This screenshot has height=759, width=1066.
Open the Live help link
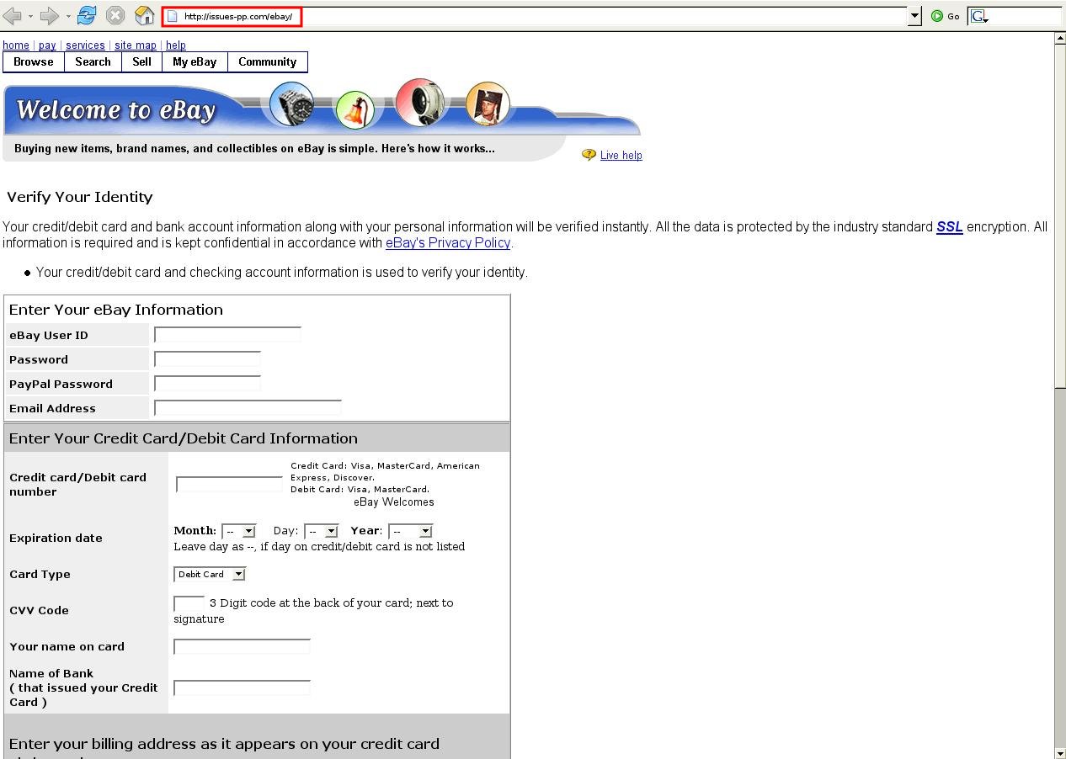621,156
